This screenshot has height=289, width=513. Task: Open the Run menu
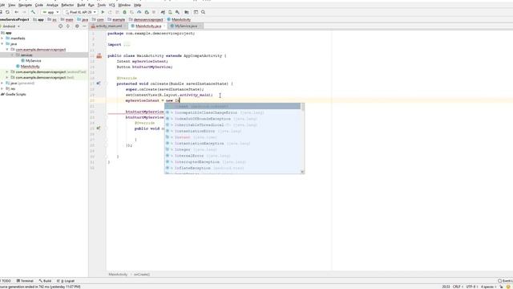[91, 6]
